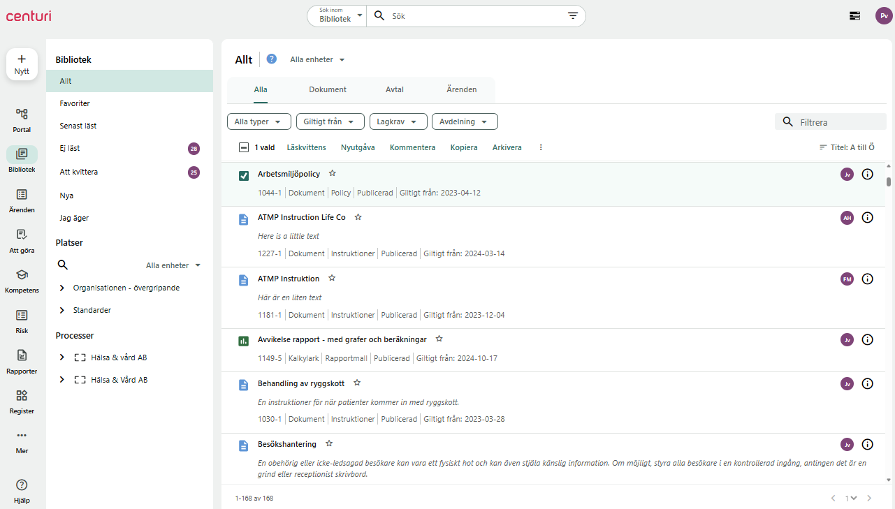Select Ej läst in the Bibliotek menu

tap(70, 148)
